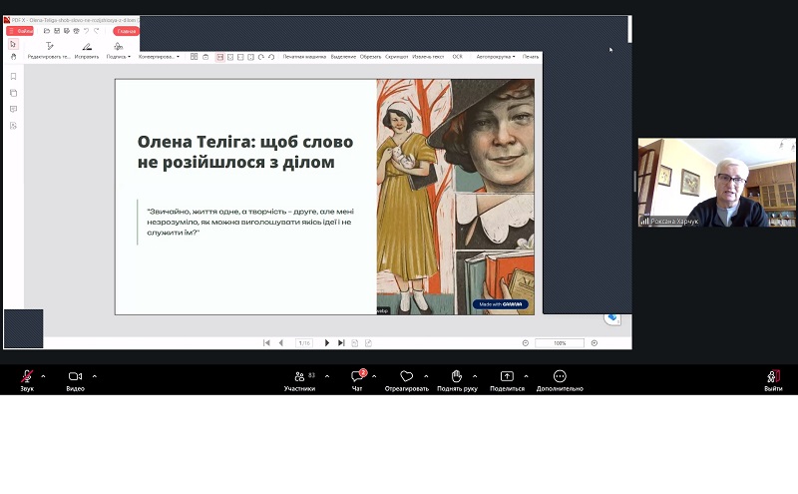The width and height of the screenshot is (798, 494).
Task: Open reactions with Отреагировать heart icon
Action: [407, 376]
